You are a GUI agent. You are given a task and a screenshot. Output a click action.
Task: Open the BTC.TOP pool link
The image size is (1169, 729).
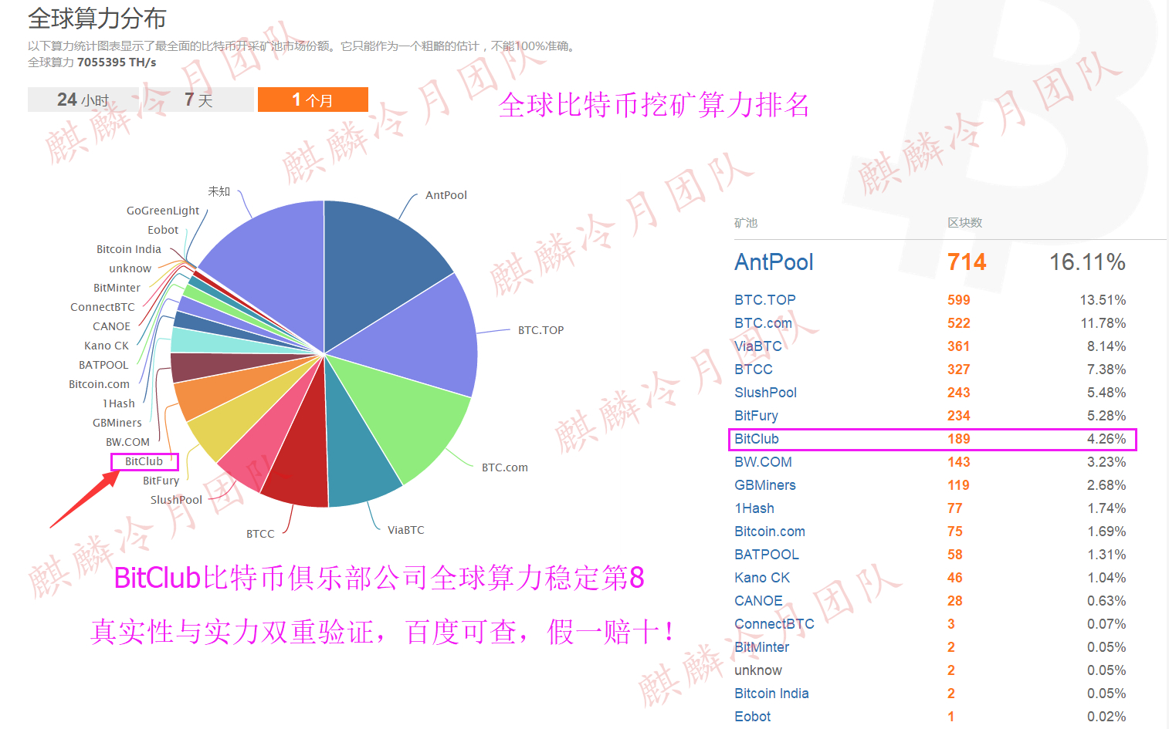coord(764,300)
